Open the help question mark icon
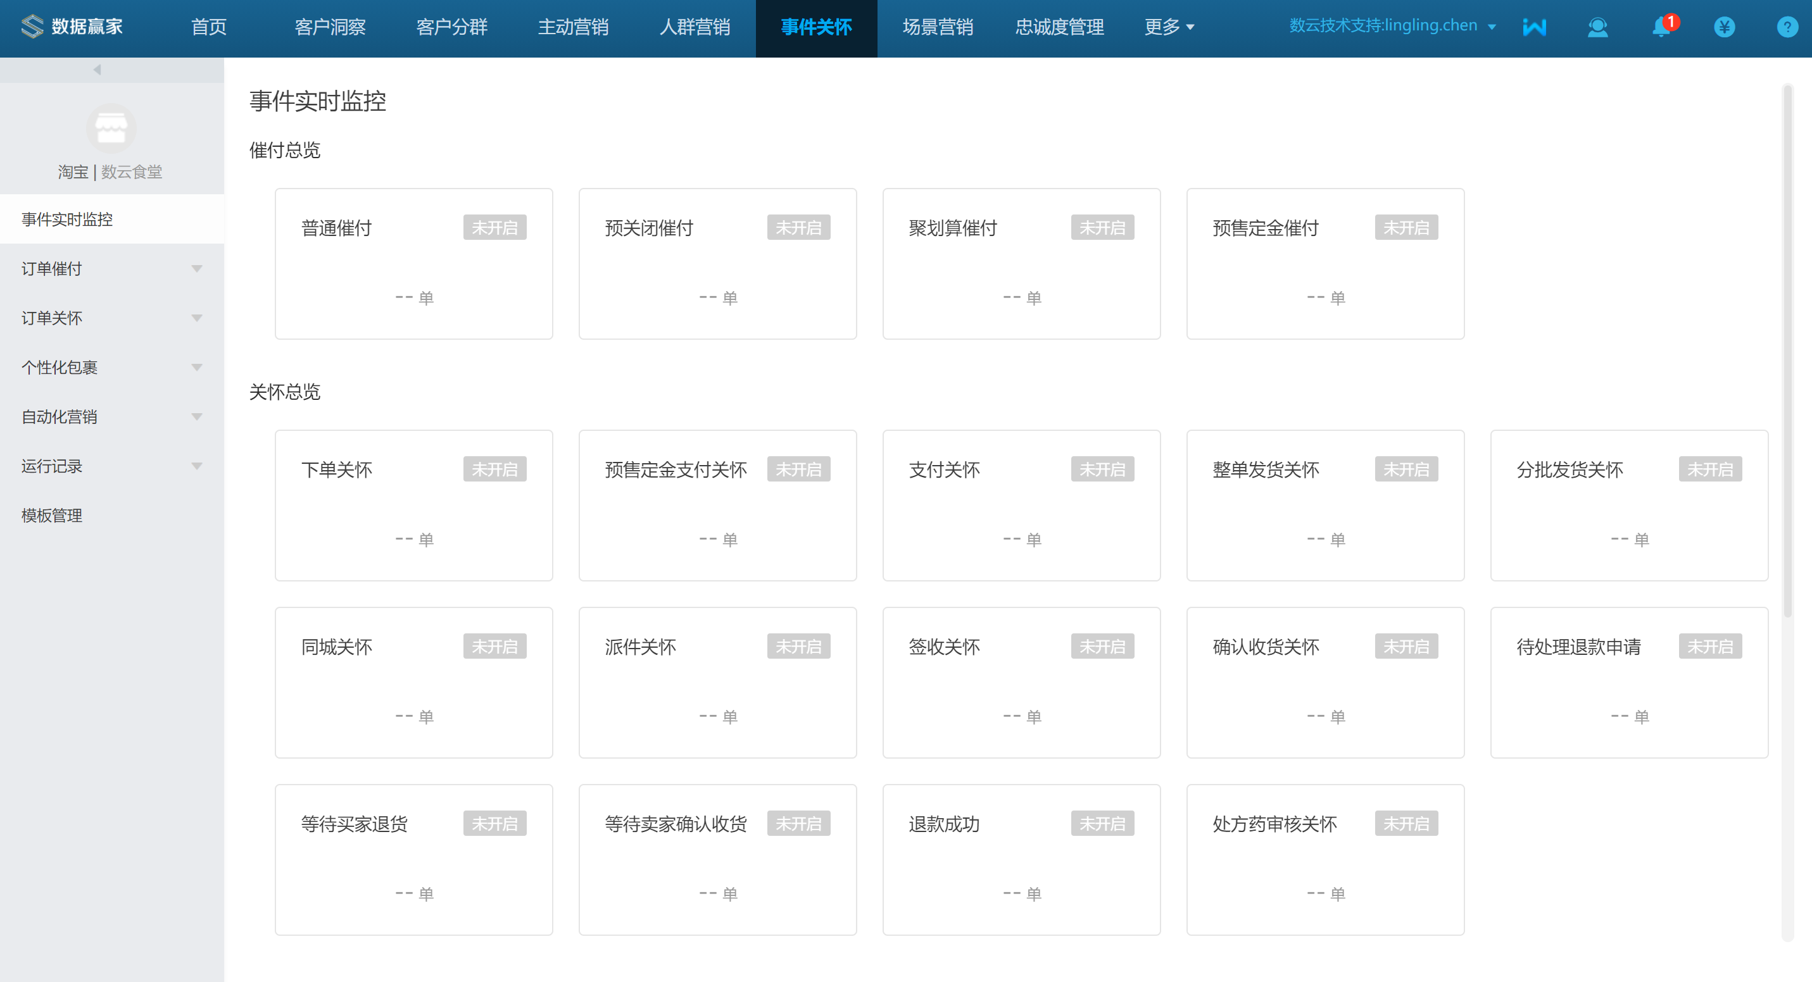The width and height of the screenshot is (1812, 982). pos(1787,27)
